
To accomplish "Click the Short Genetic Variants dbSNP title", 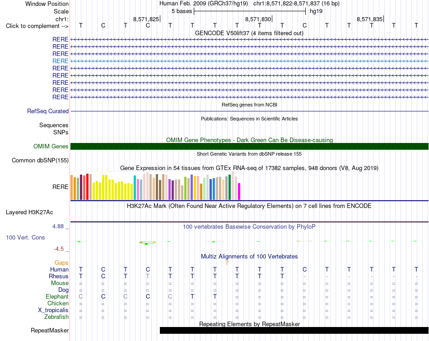I will (x=249, y=154).
